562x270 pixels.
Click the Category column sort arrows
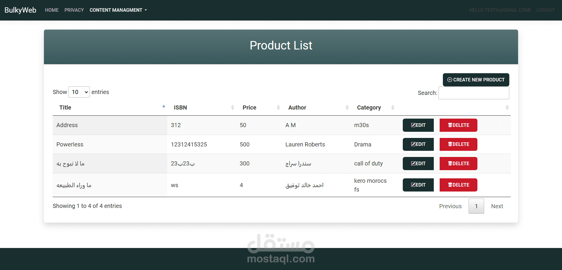tap(393, 107)
